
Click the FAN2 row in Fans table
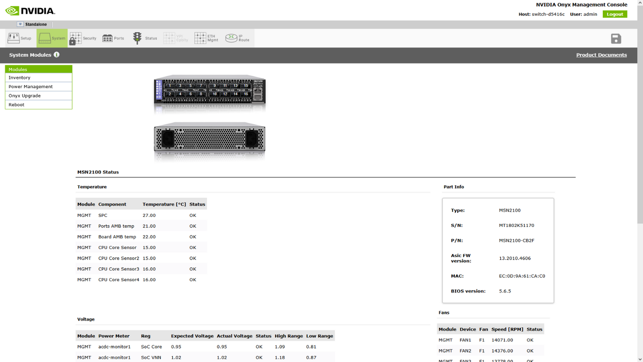click(x=490, y=351)
